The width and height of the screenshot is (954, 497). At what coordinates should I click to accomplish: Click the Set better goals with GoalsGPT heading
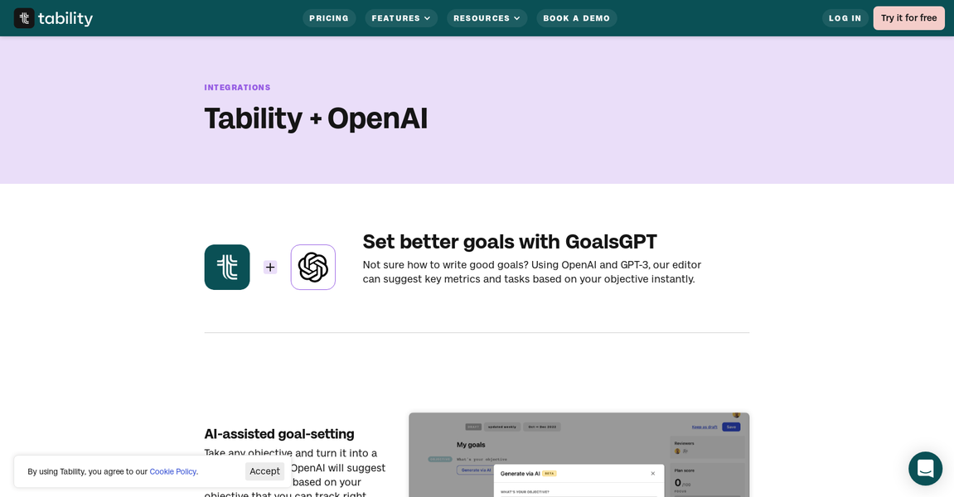click(x=510, y=242)
